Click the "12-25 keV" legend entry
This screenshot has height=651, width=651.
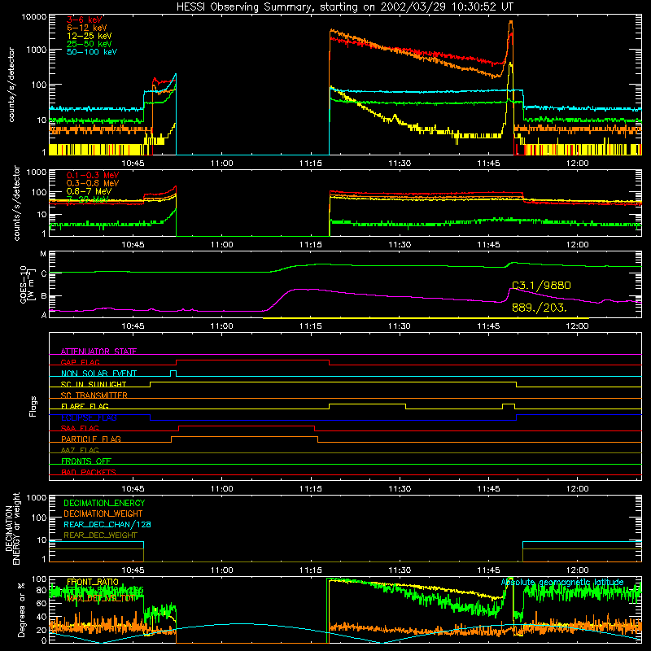[89, 36]
